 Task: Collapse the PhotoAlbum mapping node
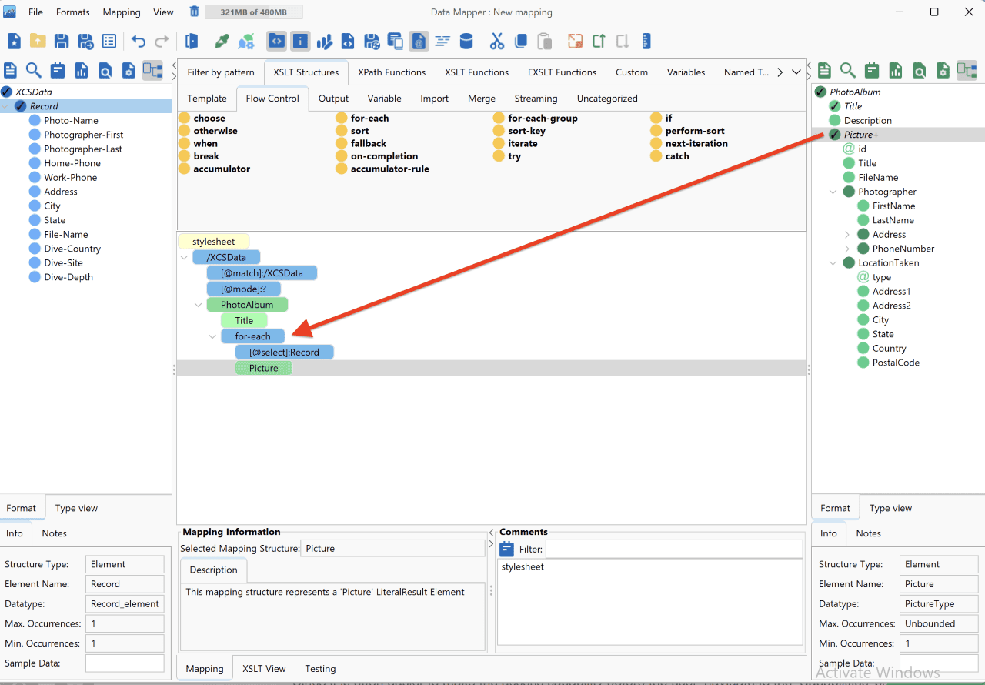point(199,305)
